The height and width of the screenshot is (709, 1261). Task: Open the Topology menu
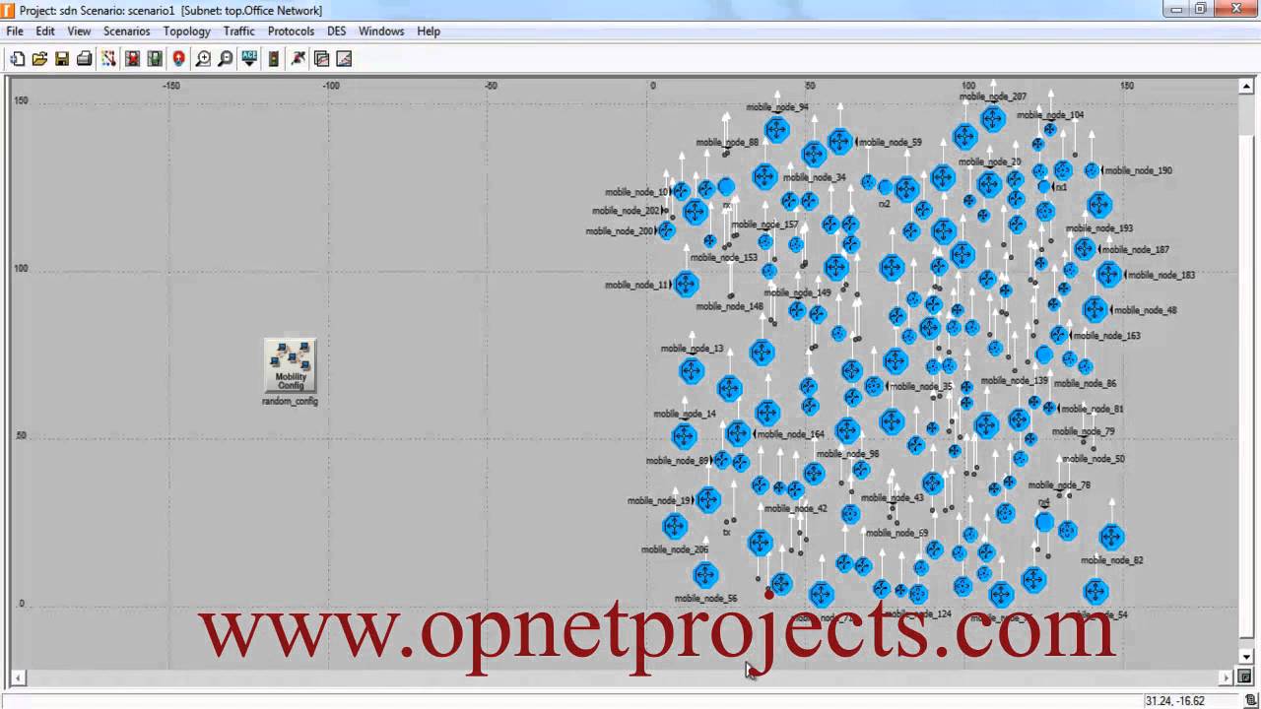tap(187, 32)
